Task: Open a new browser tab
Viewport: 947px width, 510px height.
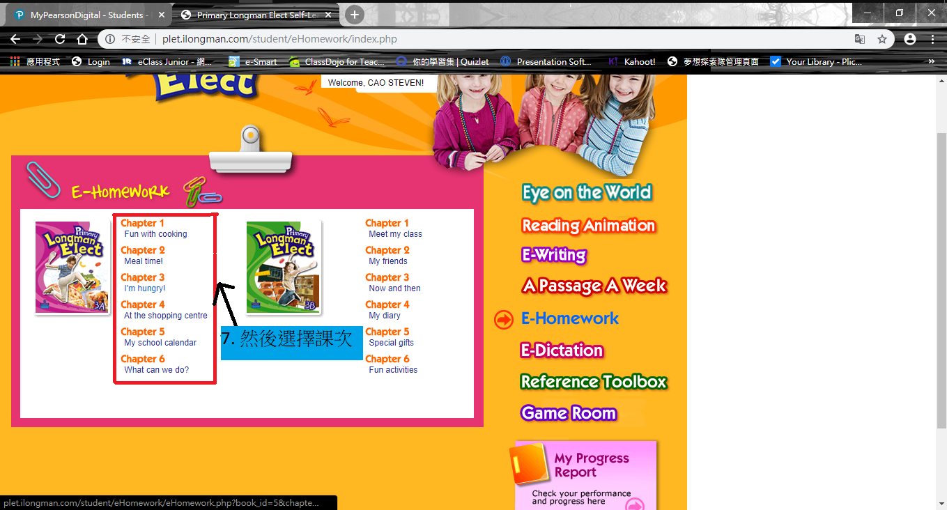Action: point(355,15)
